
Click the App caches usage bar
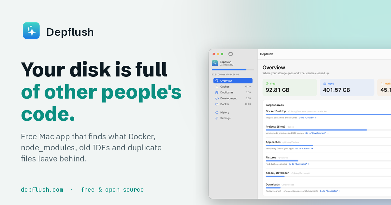coord(328,145)
